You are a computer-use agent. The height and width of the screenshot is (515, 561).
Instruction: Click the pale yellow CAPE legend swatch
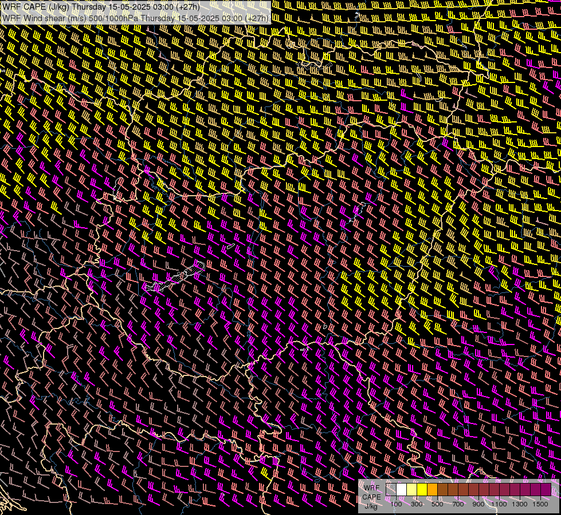(412, 489)
